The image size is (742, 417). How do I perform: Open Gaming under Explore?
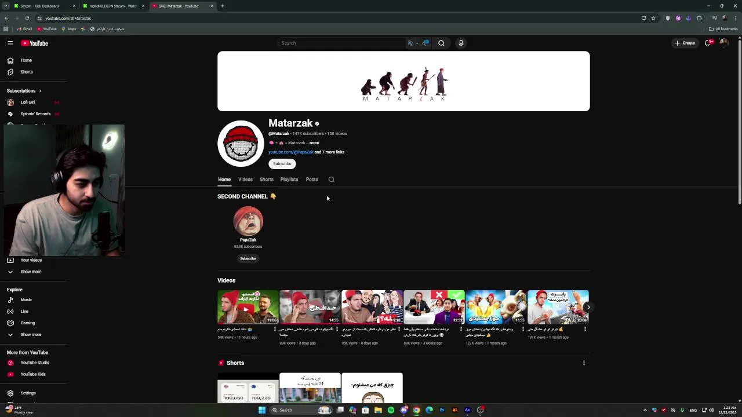(28, 323)
